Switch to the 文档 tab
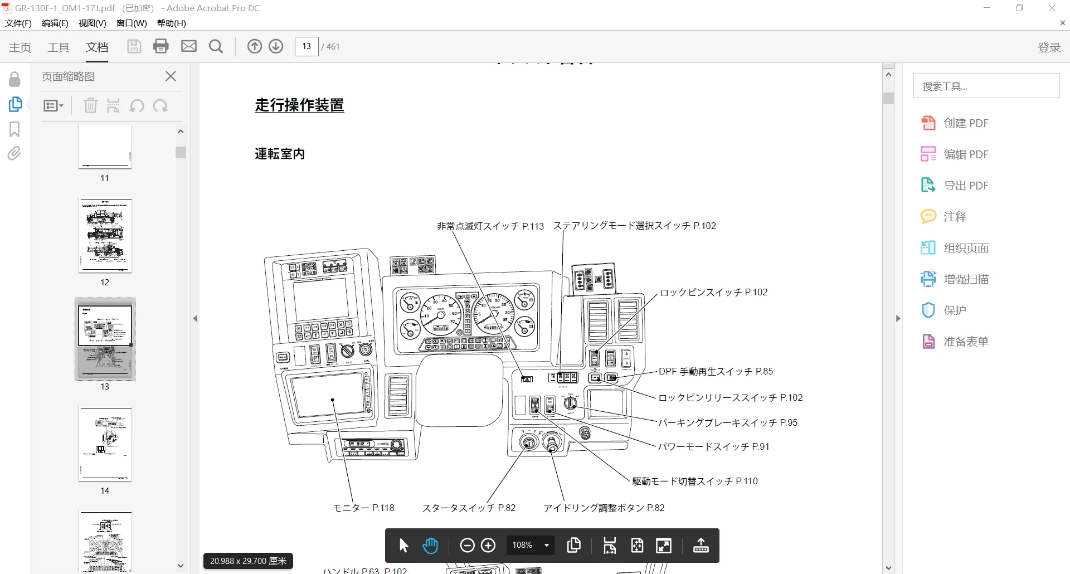1070x574 pixels. (97, 47)
